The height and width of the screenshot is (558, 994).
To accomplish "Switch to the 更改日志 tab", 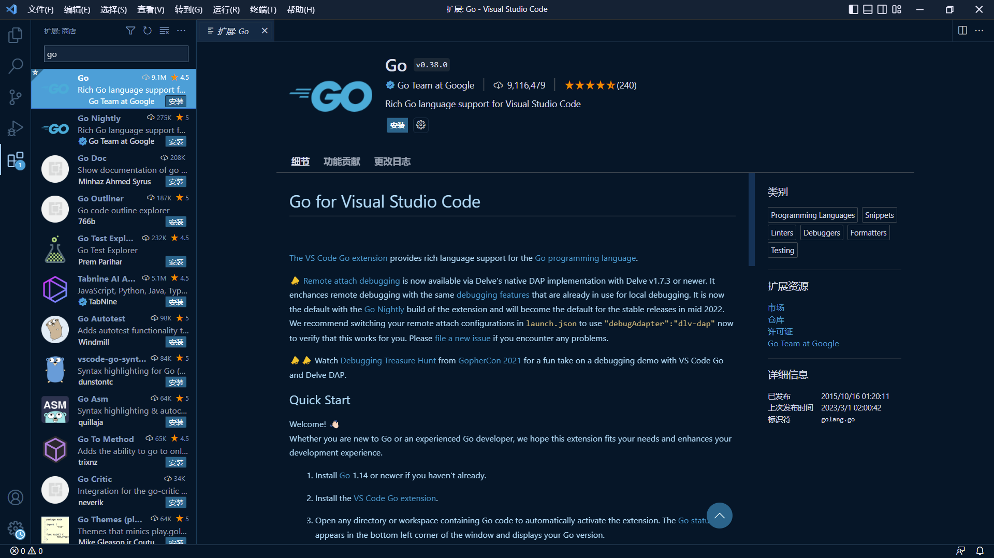I will (392, 161).
